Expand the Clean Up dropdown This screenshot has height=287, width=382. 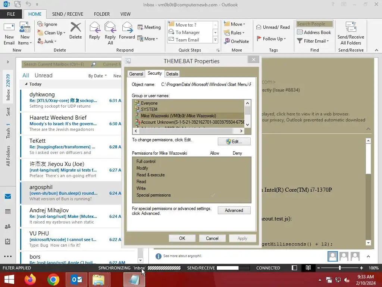(x=64, y=33)
